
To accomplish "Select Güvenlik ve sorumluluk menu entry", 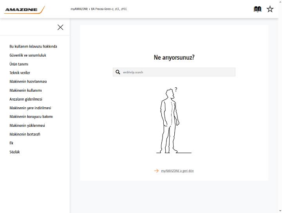I will (x=28, y=55).
